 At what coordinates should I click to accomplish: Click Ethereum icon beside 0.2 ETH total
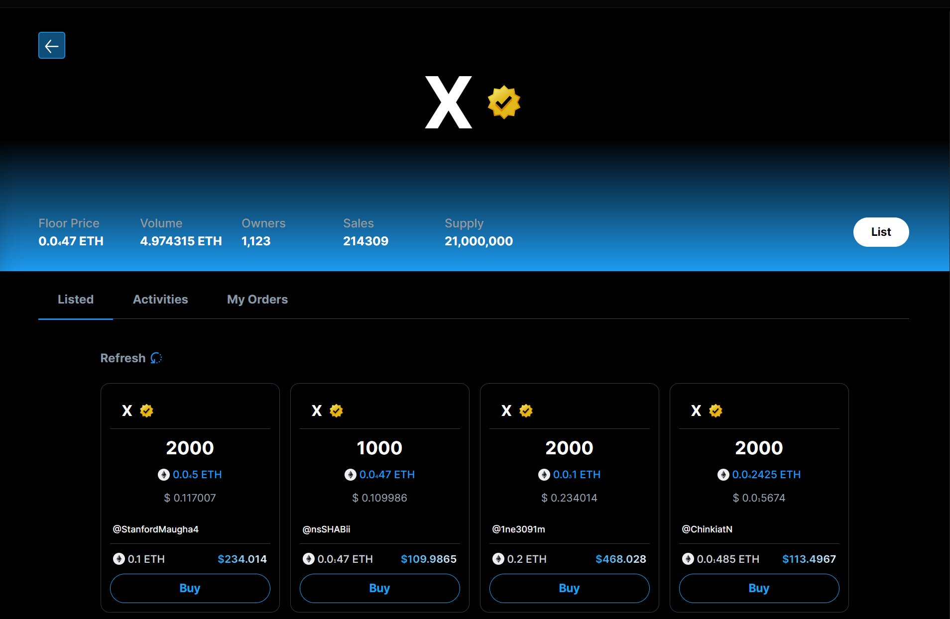pyautogui.click(x=498, y=559)
